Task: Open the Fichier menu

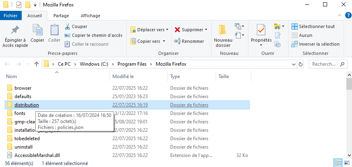Action: coord(10,16)
